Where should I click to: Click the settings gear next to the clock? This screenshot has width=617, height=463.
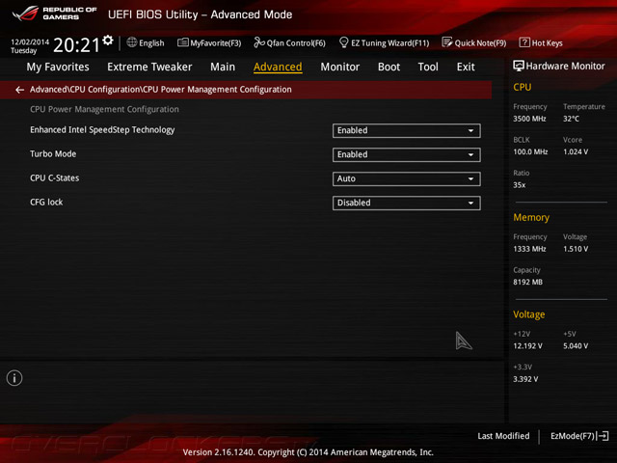(x=108, y=41)
